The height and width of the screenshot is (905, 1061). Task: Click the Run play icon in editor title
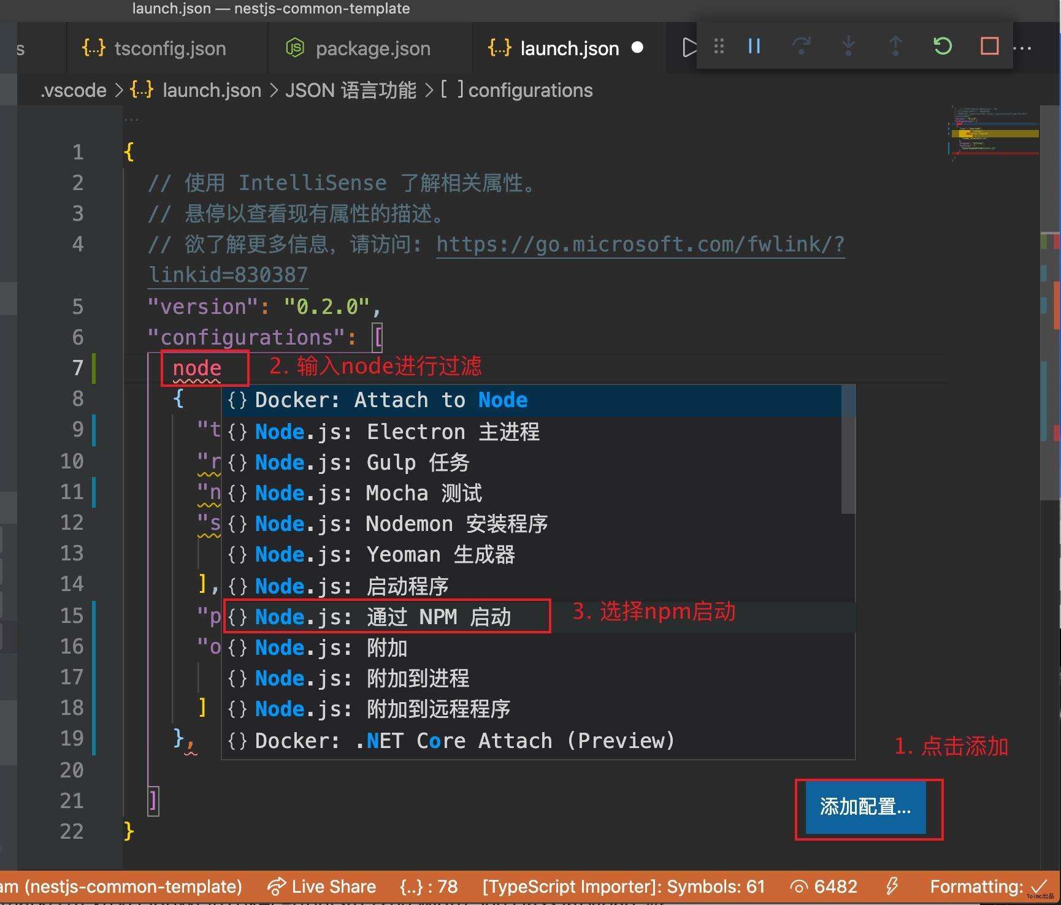tap(689, 47)
